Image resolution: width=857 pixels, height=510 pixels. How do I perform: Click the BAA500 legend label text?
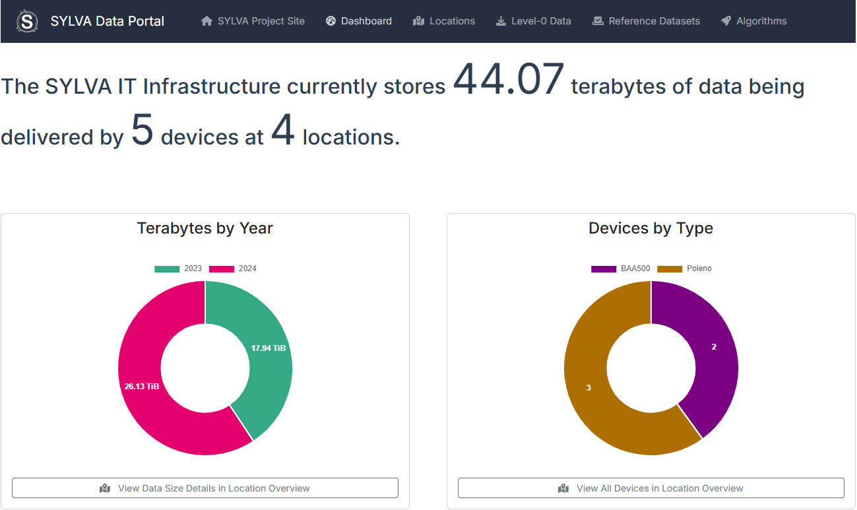[x=636, y=269]
